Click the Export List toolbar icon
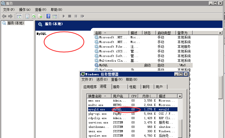 [x=40, y=16]
